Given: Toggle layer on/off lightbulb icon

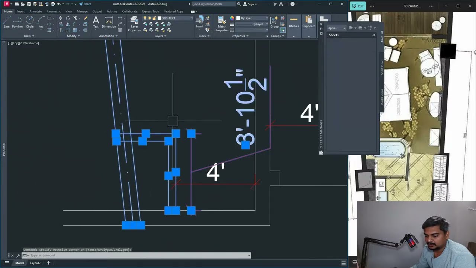Looking at the screenshot, I should pos(145,18).
